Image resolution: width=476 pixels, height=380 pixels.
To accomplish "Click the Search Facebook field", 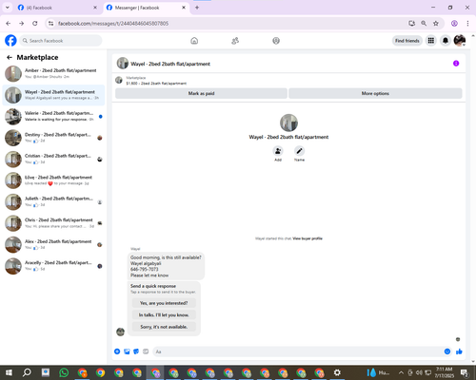I will (61, 41).
